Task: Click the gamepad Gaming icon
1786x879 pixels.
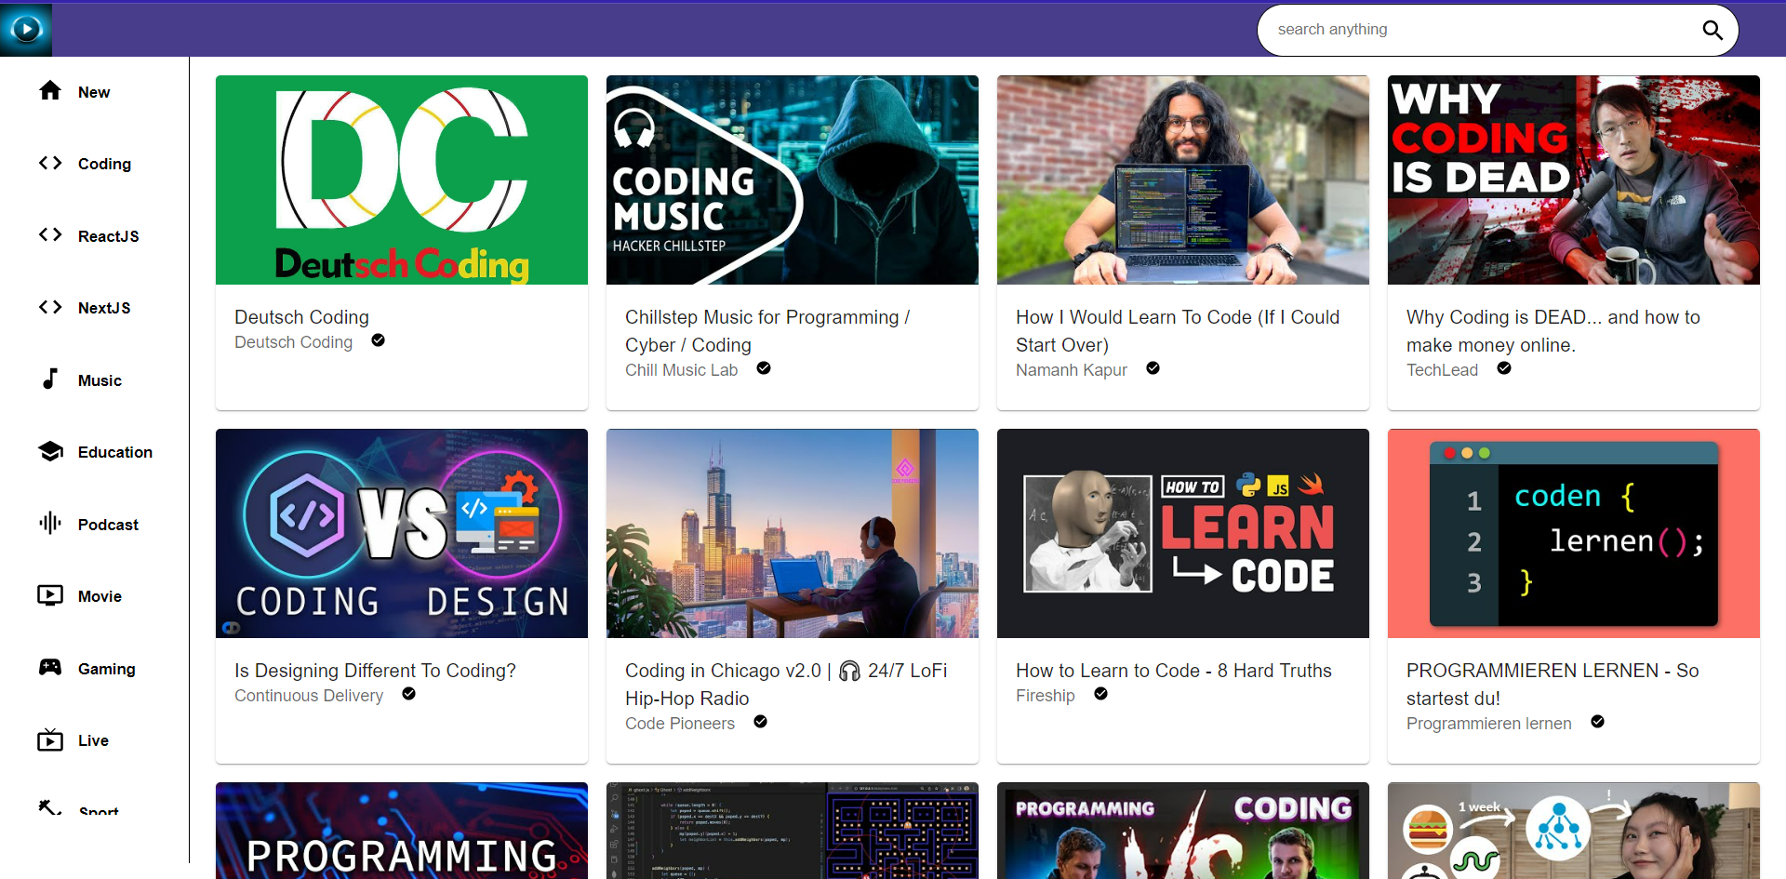Action: coord(50,668)
